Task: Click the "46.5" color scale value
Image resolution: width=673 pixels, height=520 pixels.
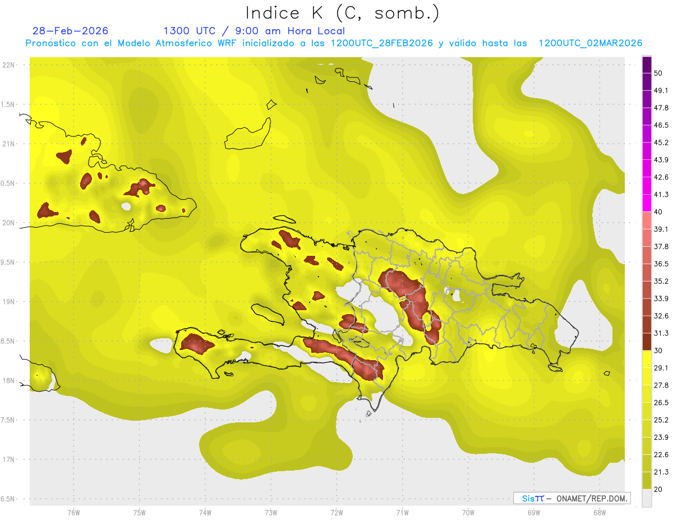Action: [662, 125]
